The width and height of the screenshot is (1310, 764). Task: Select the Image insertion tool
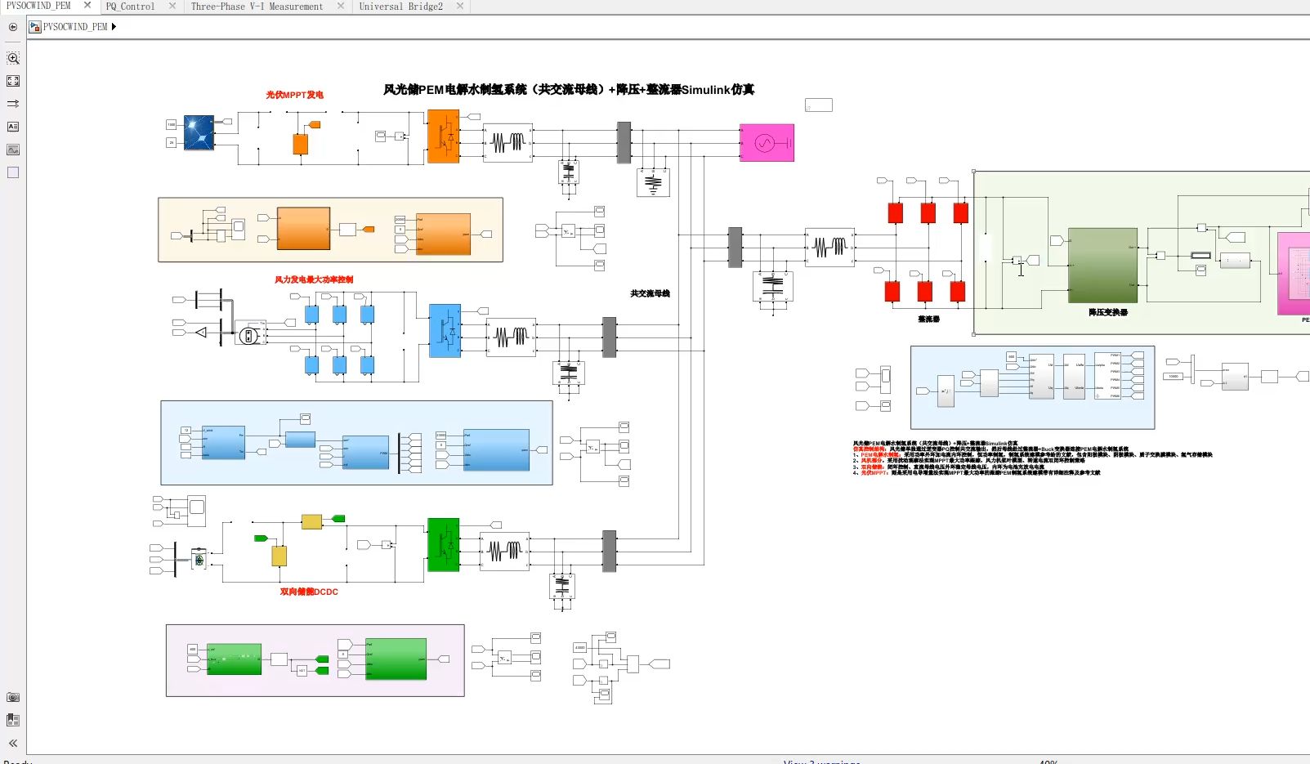pyautogui.click(x=13, y=150)
